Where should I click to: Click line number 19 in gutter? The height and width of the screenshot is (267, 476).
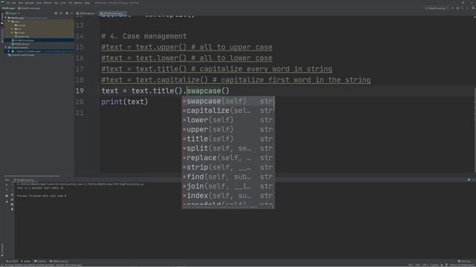pos(80,90)
